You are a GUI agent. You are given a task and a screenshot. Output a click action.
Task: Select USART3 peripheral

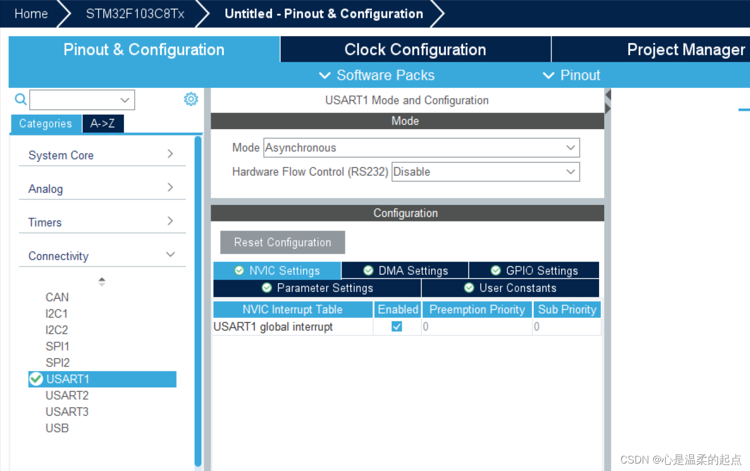[x=67, y=411]
